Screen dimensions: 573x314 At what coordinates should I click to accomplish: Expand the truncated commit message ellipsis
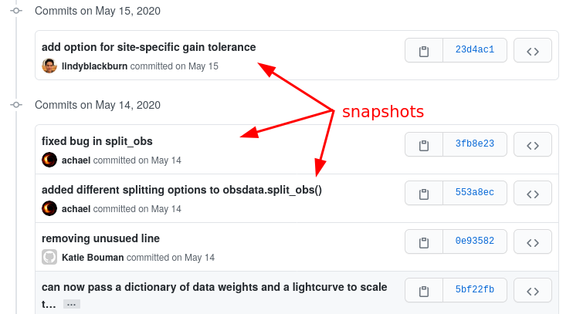(x=71, y=305)
